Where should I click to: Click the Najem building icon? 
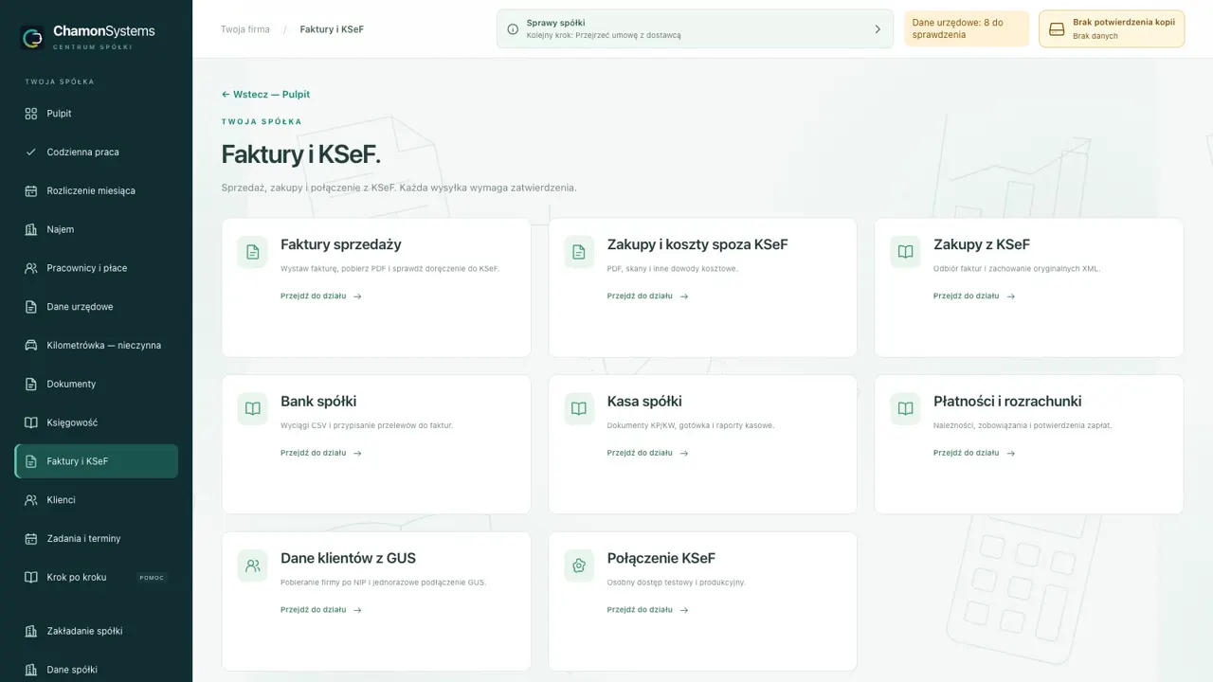(30, 229)
